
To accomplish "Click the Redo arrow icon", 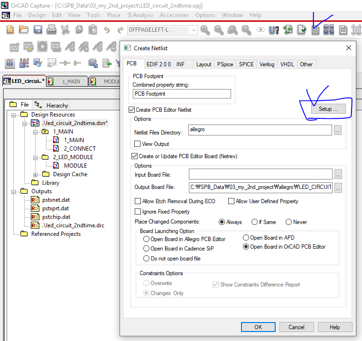I will coord(121,30).
